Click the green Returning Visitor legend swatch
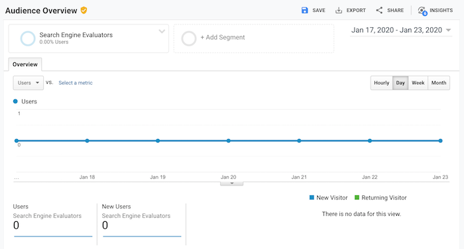This screenshot has height=249, width=464. [357, 197]
